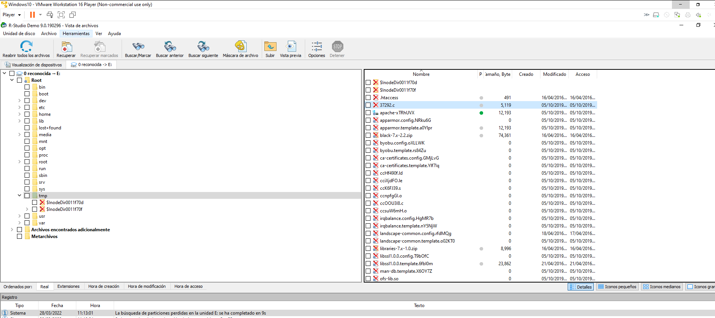715x318 pixels.
Task: Click Reabrir todos los archivos icon
Action: [26, 47]
